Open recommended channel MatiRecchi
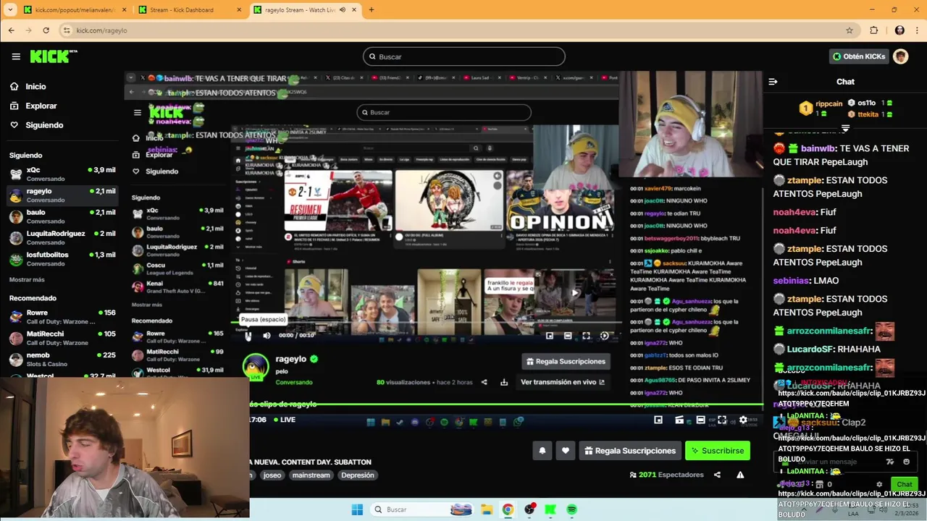Screen dimensions: 927x521 pos(62,338)
